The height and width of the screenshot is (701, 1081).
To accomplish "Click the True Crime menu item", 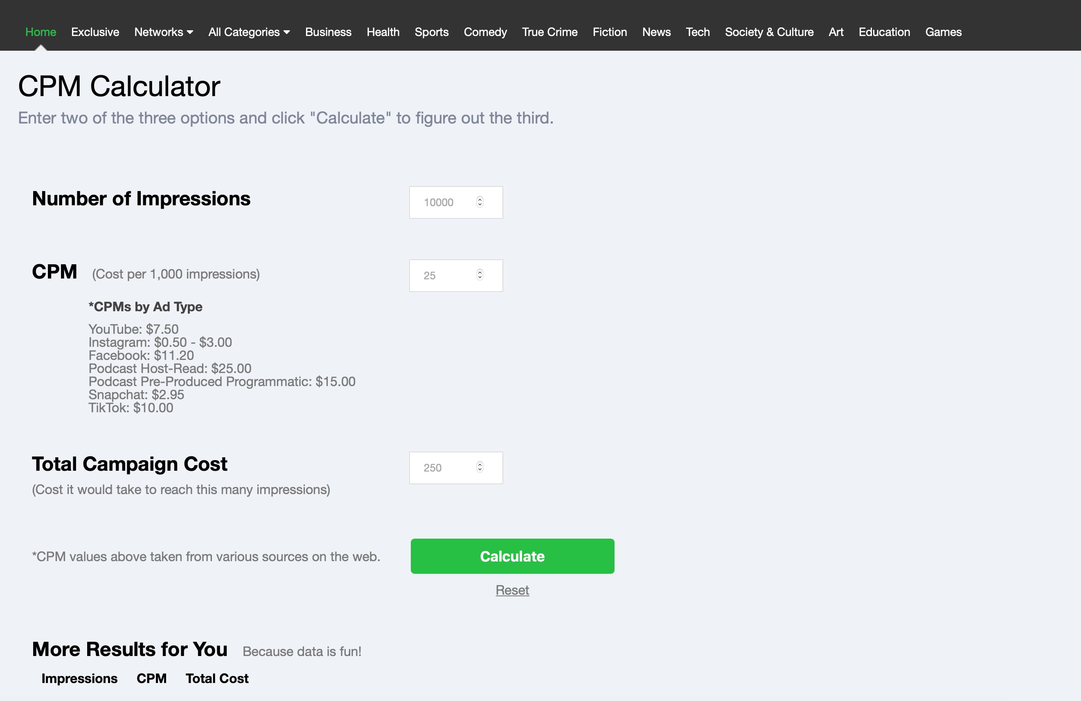I will (x=549, y=32).
